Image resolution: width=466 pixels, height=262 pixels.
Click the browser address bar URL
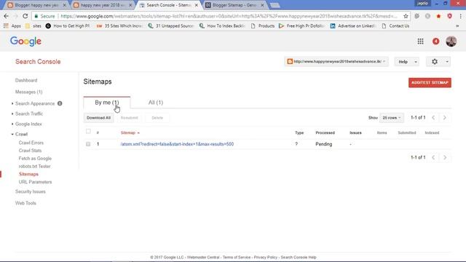[229, 16]
